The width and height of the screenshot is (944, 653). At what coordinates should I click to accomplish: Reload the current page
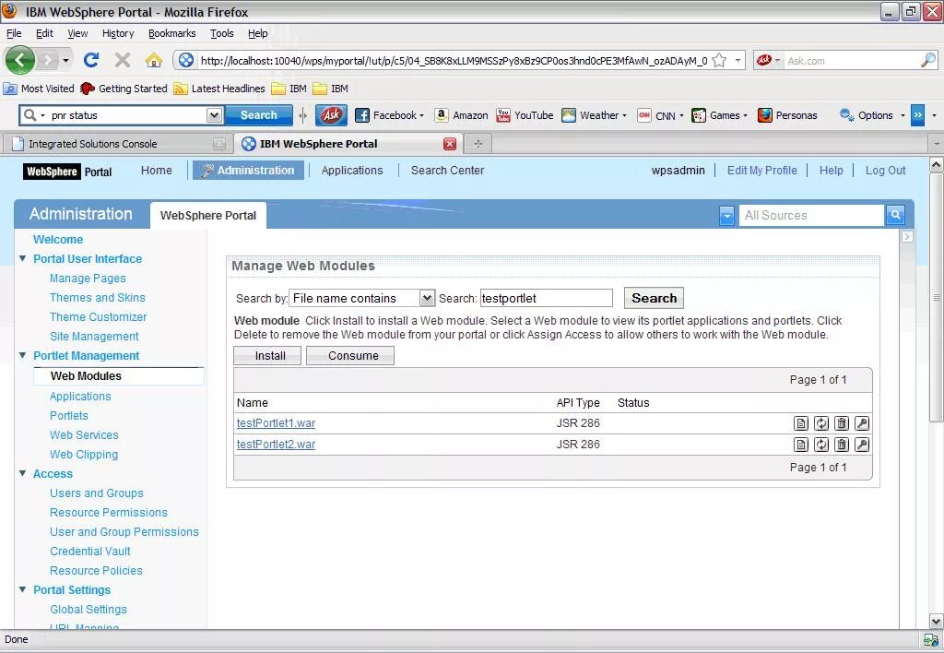click(x=91, y=60)
